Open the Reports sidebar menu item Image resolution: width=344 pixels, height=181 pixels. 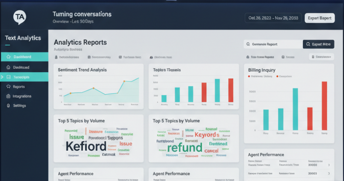coord(19,87)
